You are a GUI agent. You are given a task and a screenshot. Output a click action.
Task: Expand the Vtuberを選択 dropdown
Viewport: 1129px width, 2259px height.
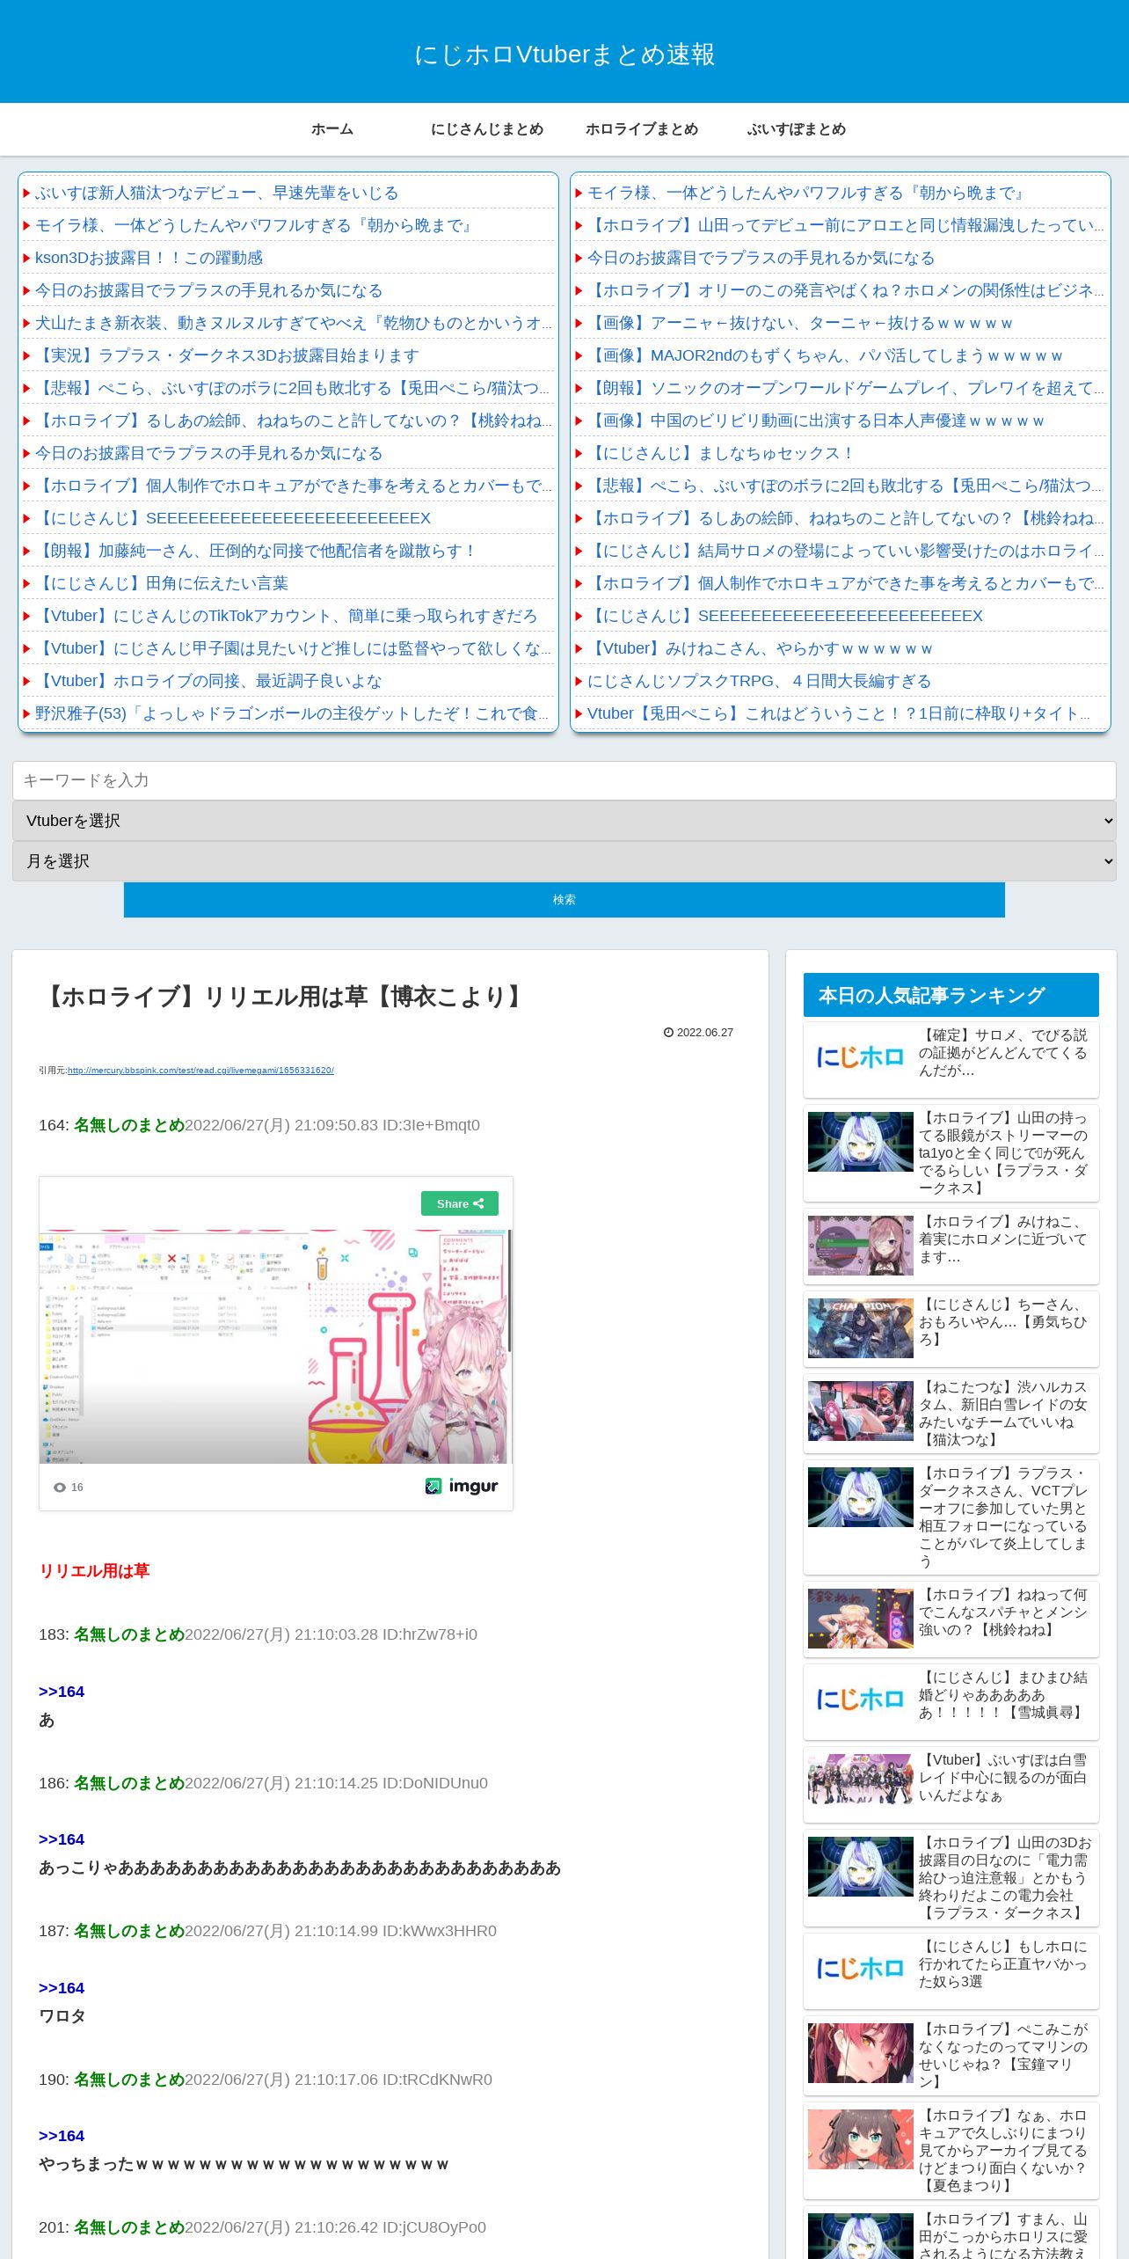coord(564,821)
